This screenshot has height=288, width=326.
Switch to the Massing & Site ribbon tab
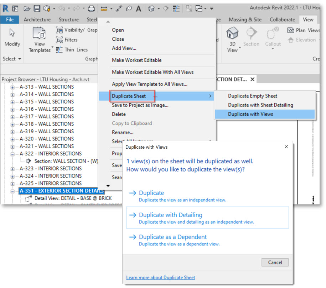point(245,20)
